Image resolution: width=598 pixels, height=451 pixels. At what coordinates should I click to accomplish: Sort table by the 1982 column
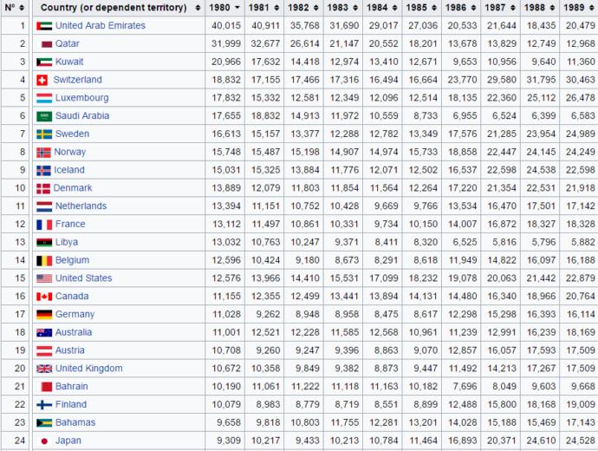[x=303, y=7]
